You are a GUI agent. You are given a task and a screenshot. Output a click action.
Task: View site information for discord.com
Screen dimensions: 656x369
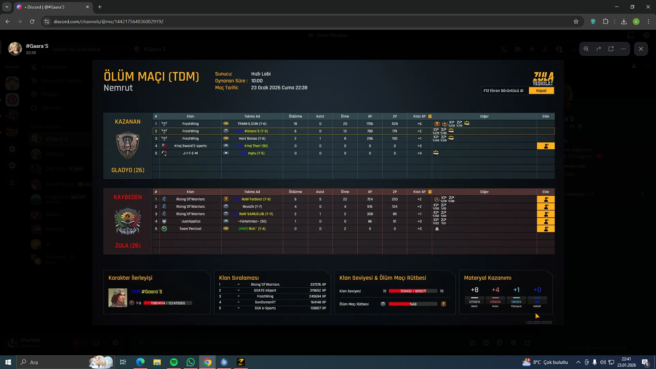click(x=47, y=22)
